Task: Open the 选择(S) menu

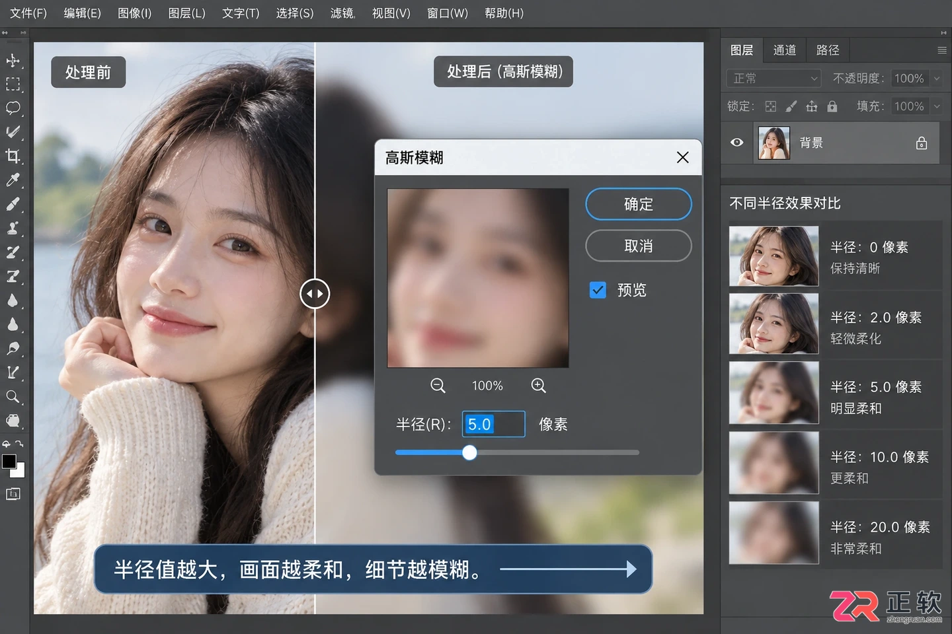Action: (x=295, y=13)
